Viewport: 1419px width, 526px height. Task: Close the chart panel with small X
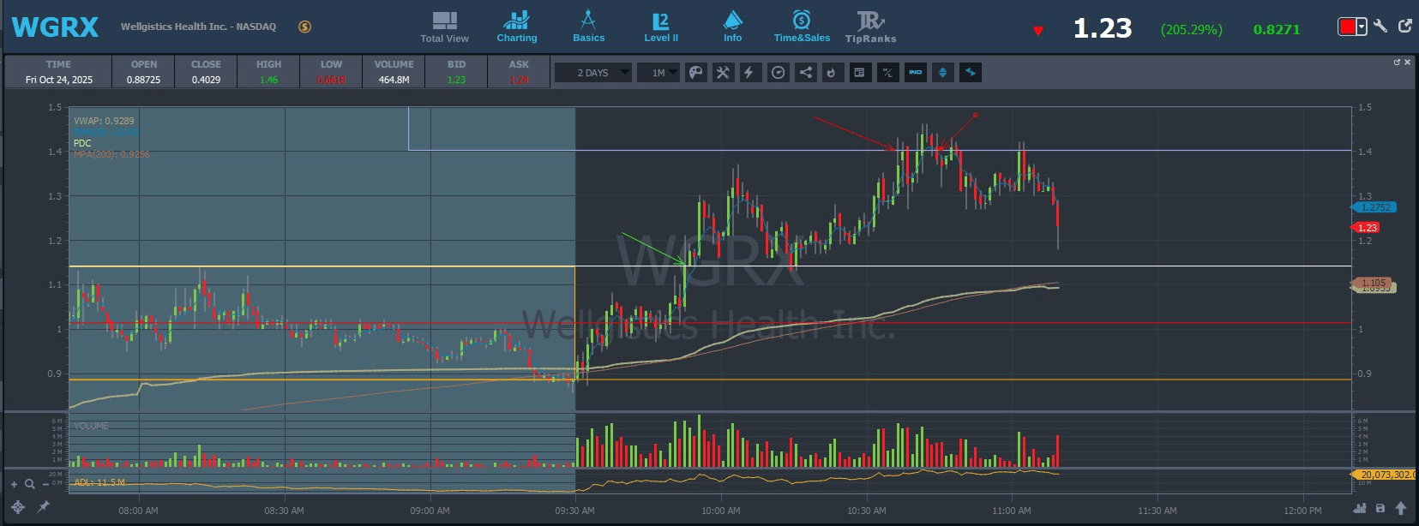pos(1407,62)
